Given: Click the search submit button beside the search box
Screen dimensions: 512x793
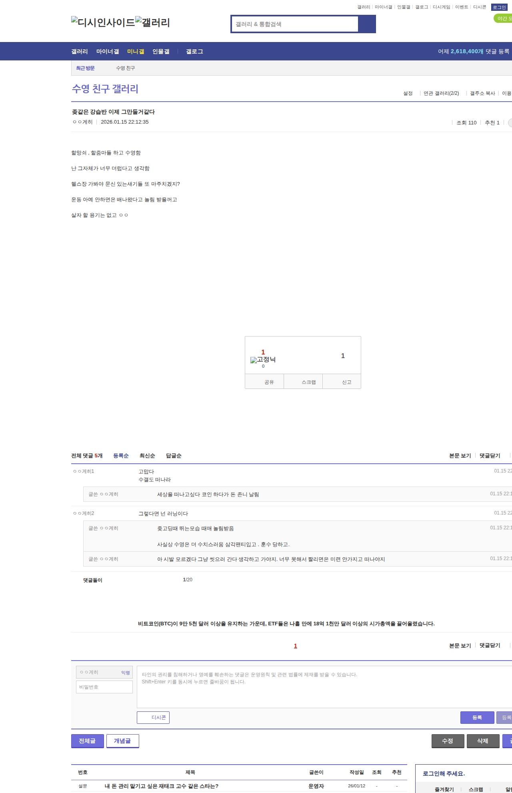Looking at the screenshot, I should pyautogui.click(x=367, y=24).
